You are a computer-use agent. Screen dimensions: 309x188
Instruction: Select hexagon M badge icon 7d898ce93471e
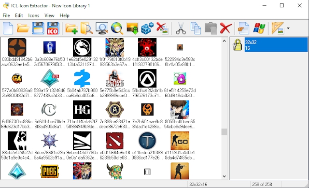tap(115, 110)
